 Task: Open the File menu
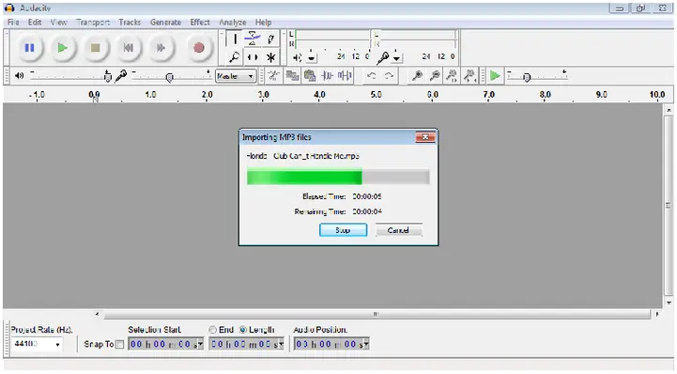(x=13, y=22)
